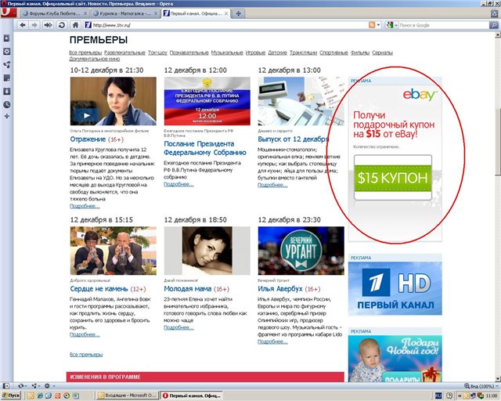Viewport: 501px width, 401px height.
Task: Expand hidden tray icons with the arrow
Action: pyautogui.click(x=460, y=396)
